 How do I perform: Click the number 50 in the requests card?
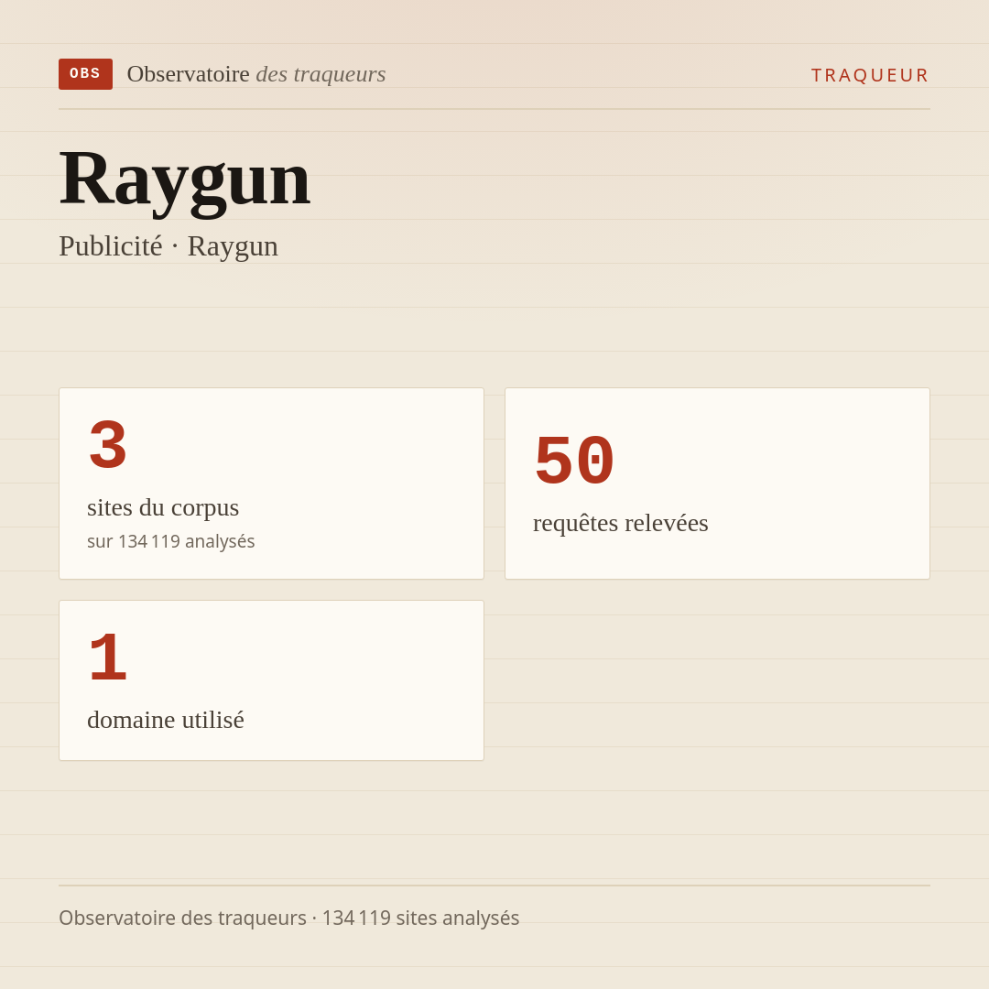(574, 461)
